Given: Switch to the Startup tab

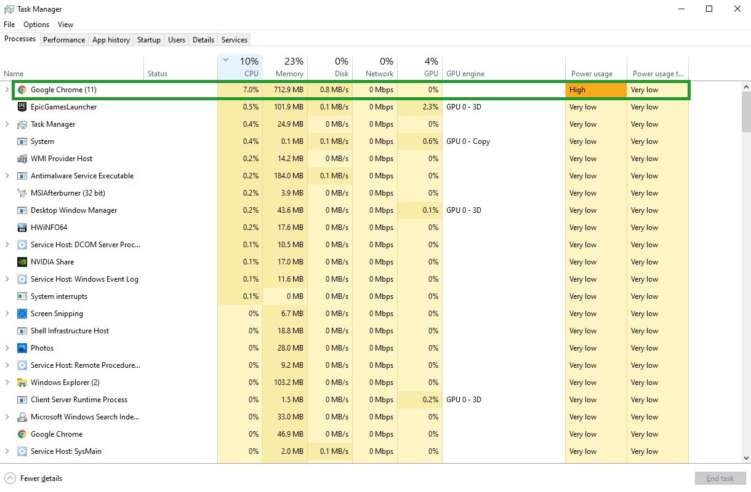Looking at the screenshot, I should [x=148, y=40].
